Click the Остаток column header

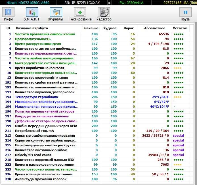pos(180,28)
